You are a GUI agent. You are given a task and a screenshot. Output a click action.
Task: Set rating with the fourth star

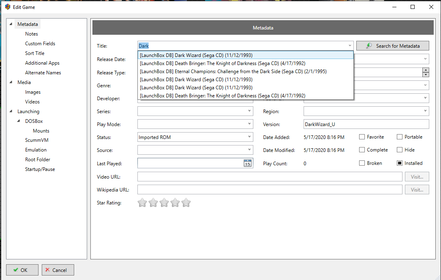pos(175,202)
